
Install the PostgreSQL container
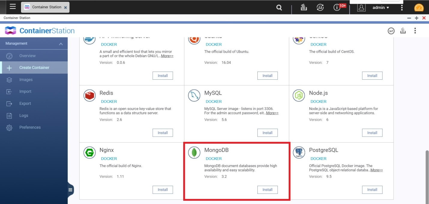372,190
